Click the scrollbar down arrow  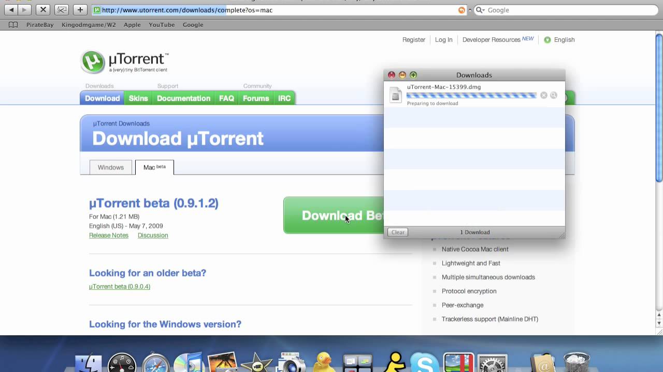[659, 323]
